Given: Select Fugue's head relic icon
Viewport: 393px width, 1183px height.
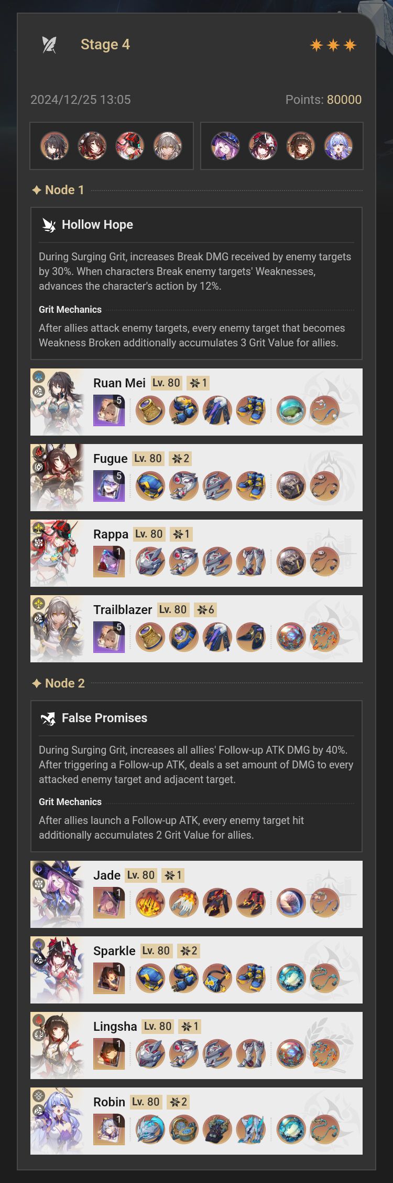Looking at the screenshot, I should pyautogui.click(x=150, y=486).
